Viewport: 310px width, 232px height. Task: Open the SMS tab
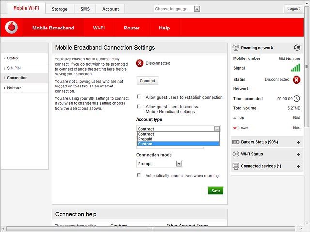click(x=85, y=9)
